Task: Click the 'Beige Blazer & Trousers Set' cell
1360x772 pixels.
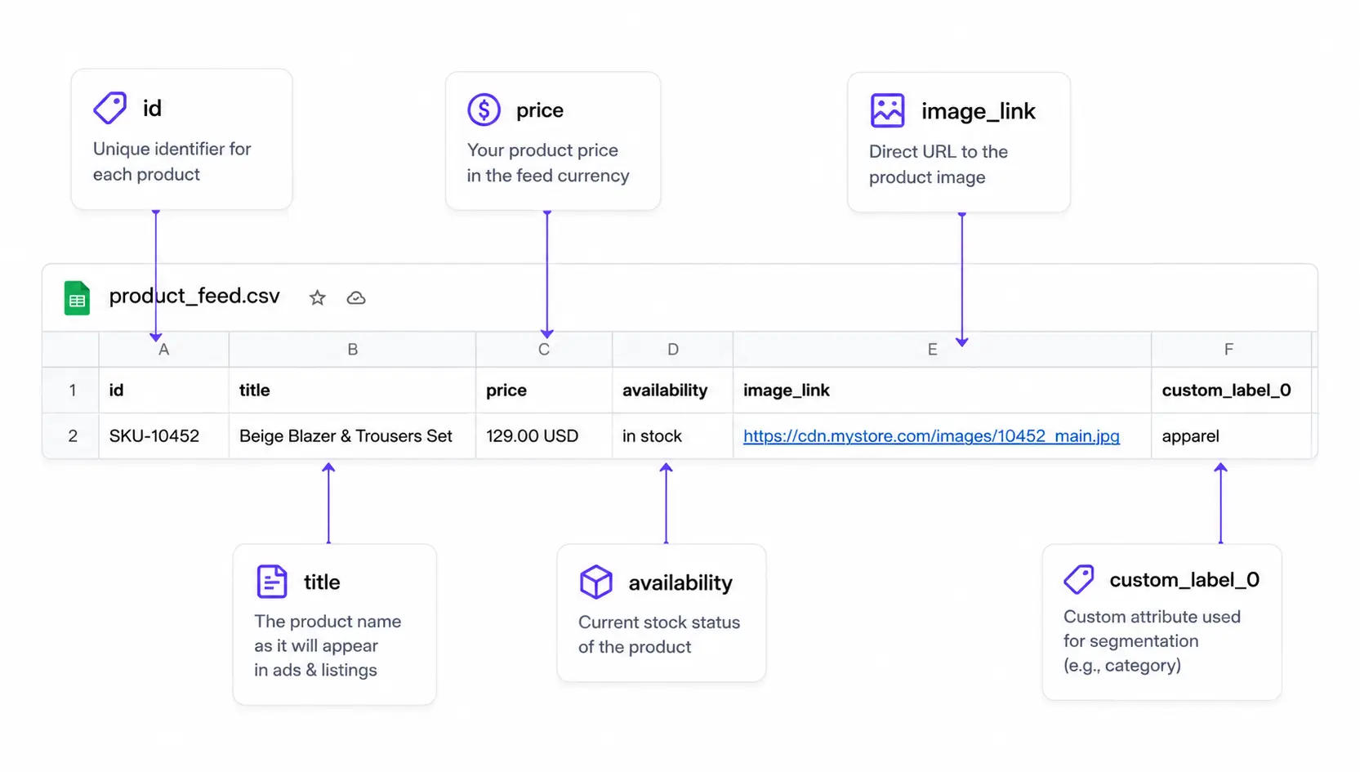Action: 353,436
